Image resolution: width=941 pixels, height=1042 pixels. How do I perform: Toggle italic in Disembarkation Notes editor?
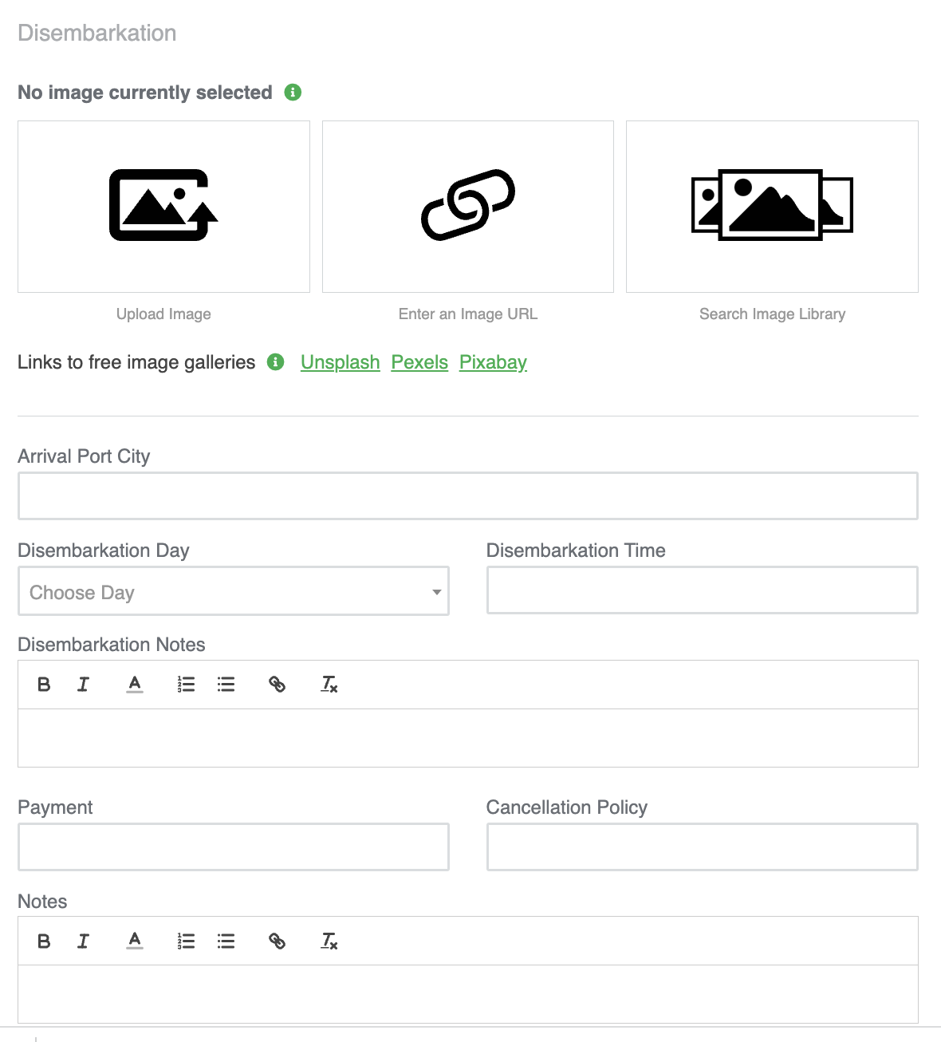(83, 685)
